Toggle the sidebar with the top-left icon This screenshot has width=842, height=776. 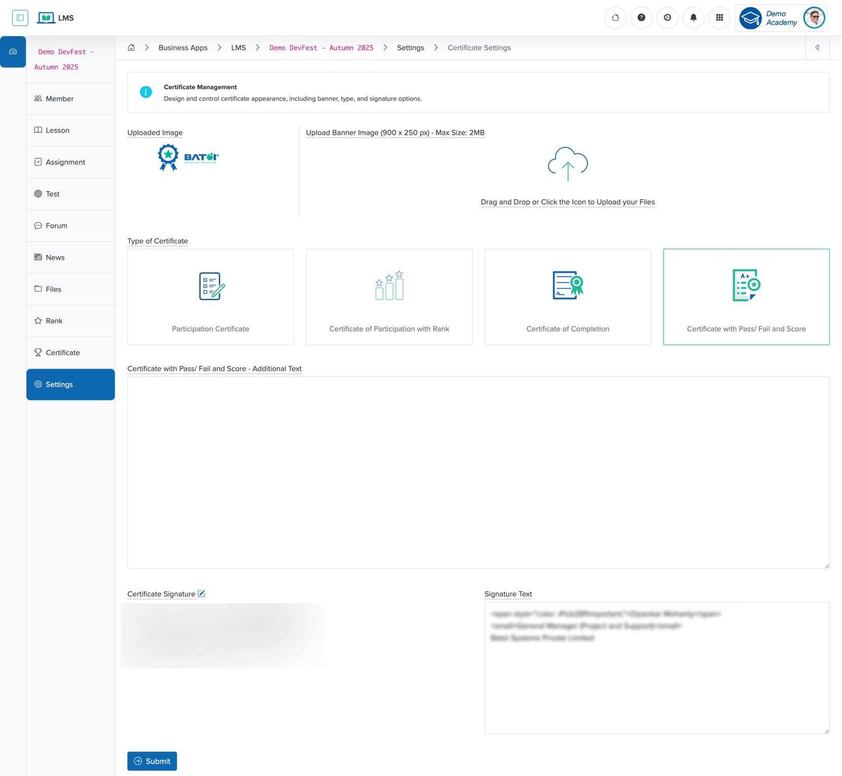click(x=21, y=18)
